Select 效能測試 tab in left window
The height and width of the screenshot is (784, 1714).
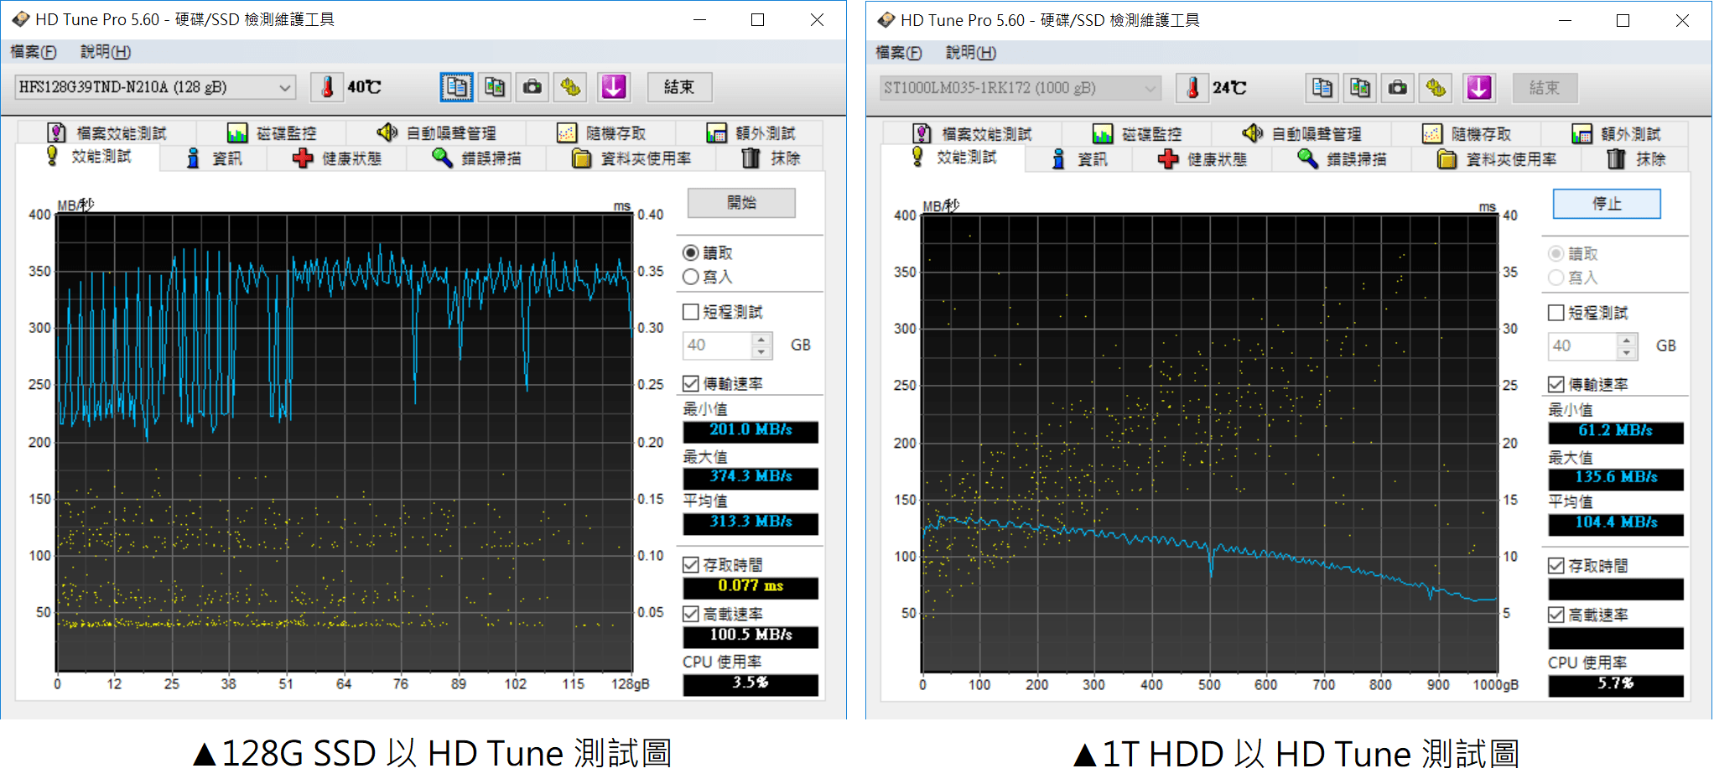89,157
